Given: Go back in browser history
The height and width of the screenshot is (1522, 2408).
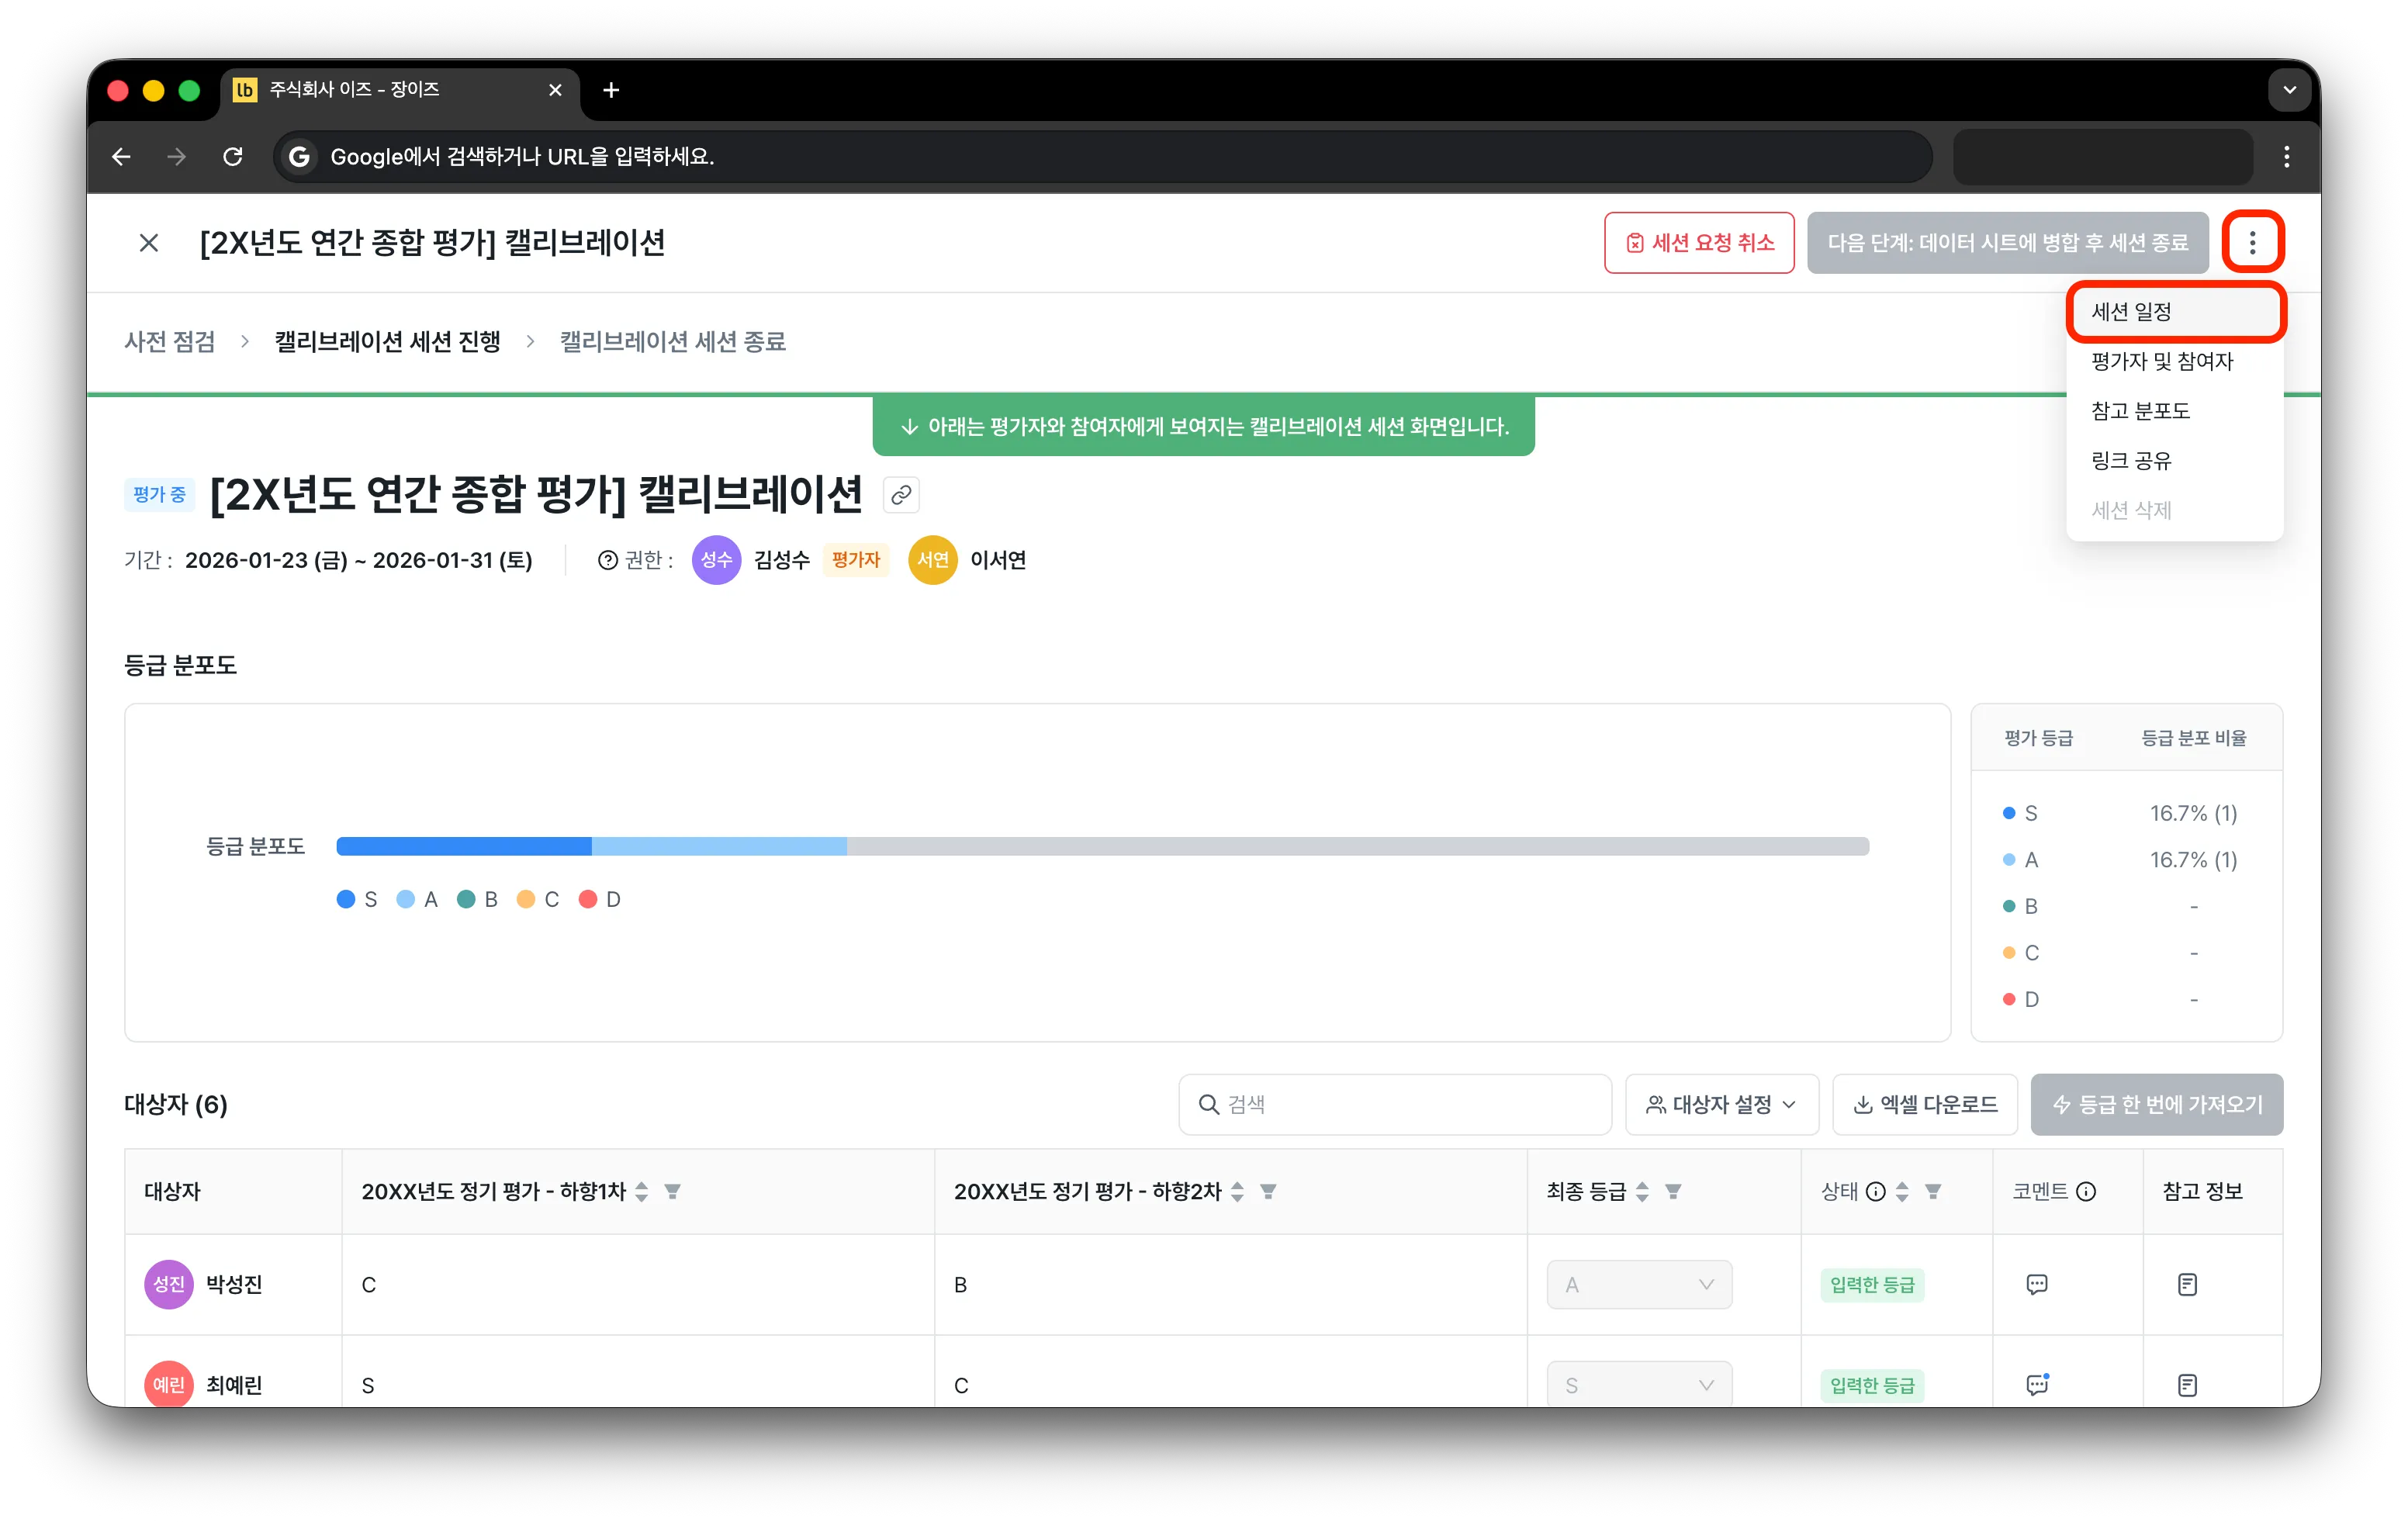Looking at the screenshot, I should (x=121, y=156).
